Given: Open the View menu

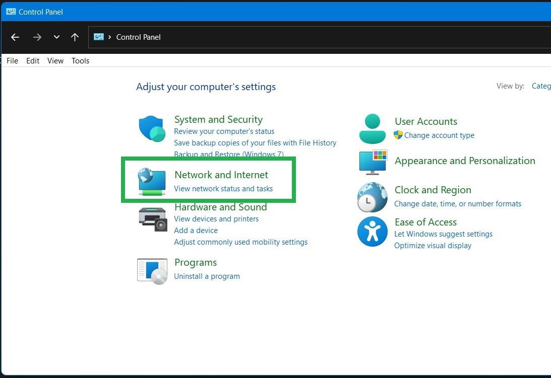Looking at the screenshot, I should (55, 61).
